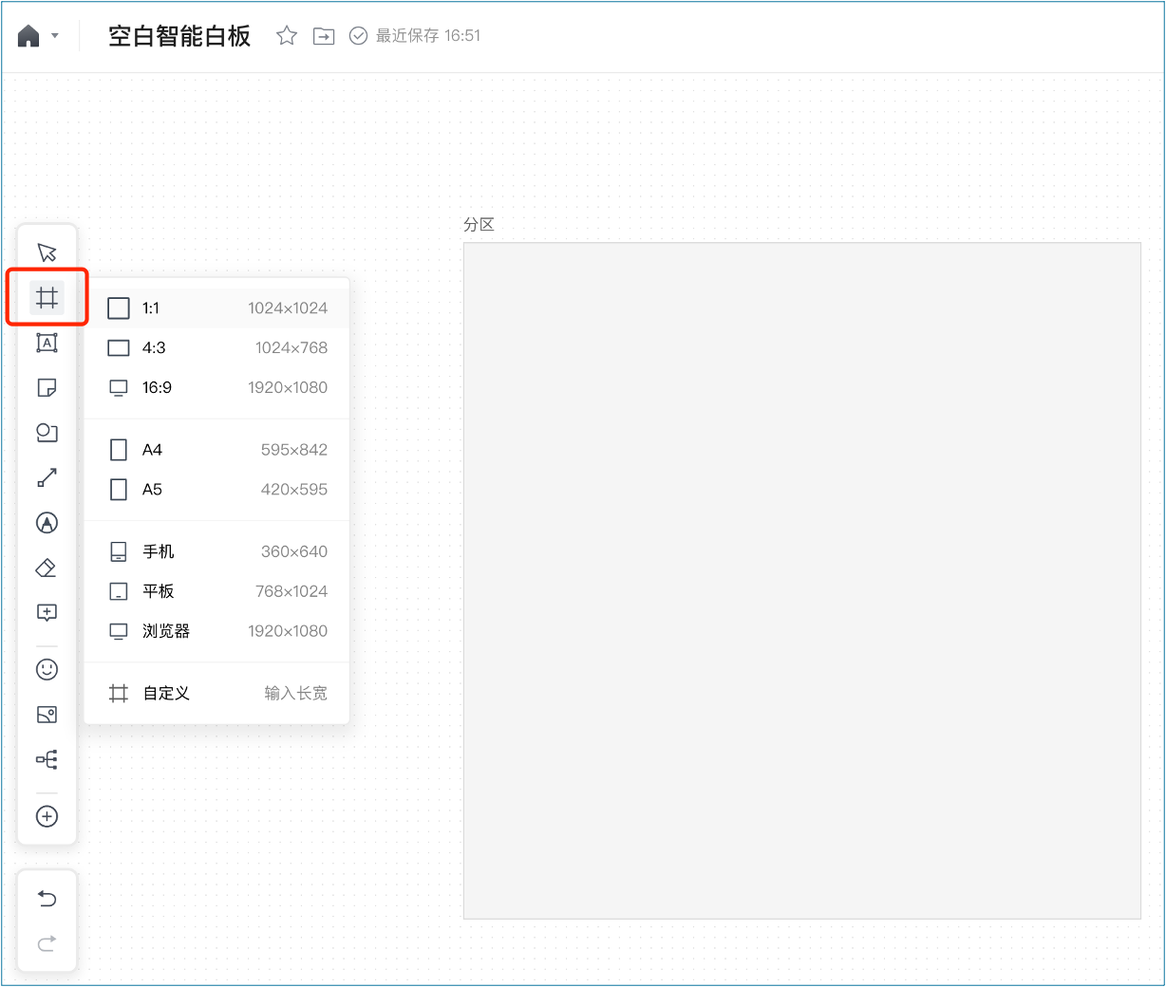Image resolution: width=1166 pixels, height=987 pixels.
Task: Select the comment tool
Action: (47, 613)
